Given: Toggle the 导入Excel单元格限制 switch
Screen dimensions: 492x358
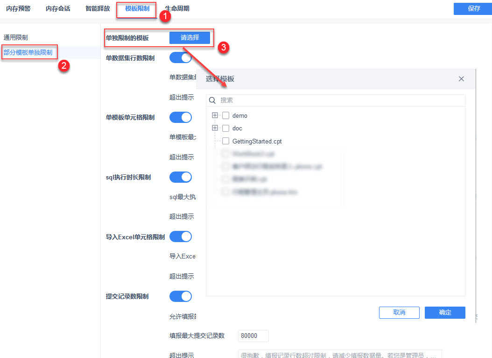Looking at the screenshot, I should point(181,237).
